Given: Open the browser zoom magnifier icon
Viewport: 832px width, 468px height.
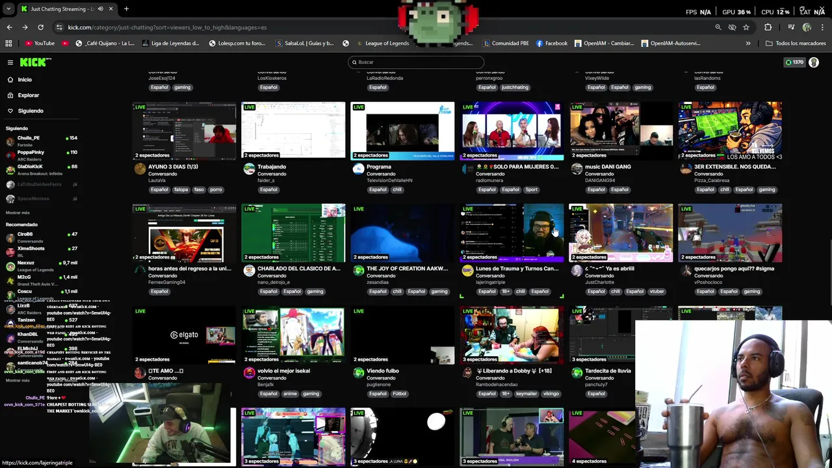Looking at the screenshot, I should click(718, 27).
